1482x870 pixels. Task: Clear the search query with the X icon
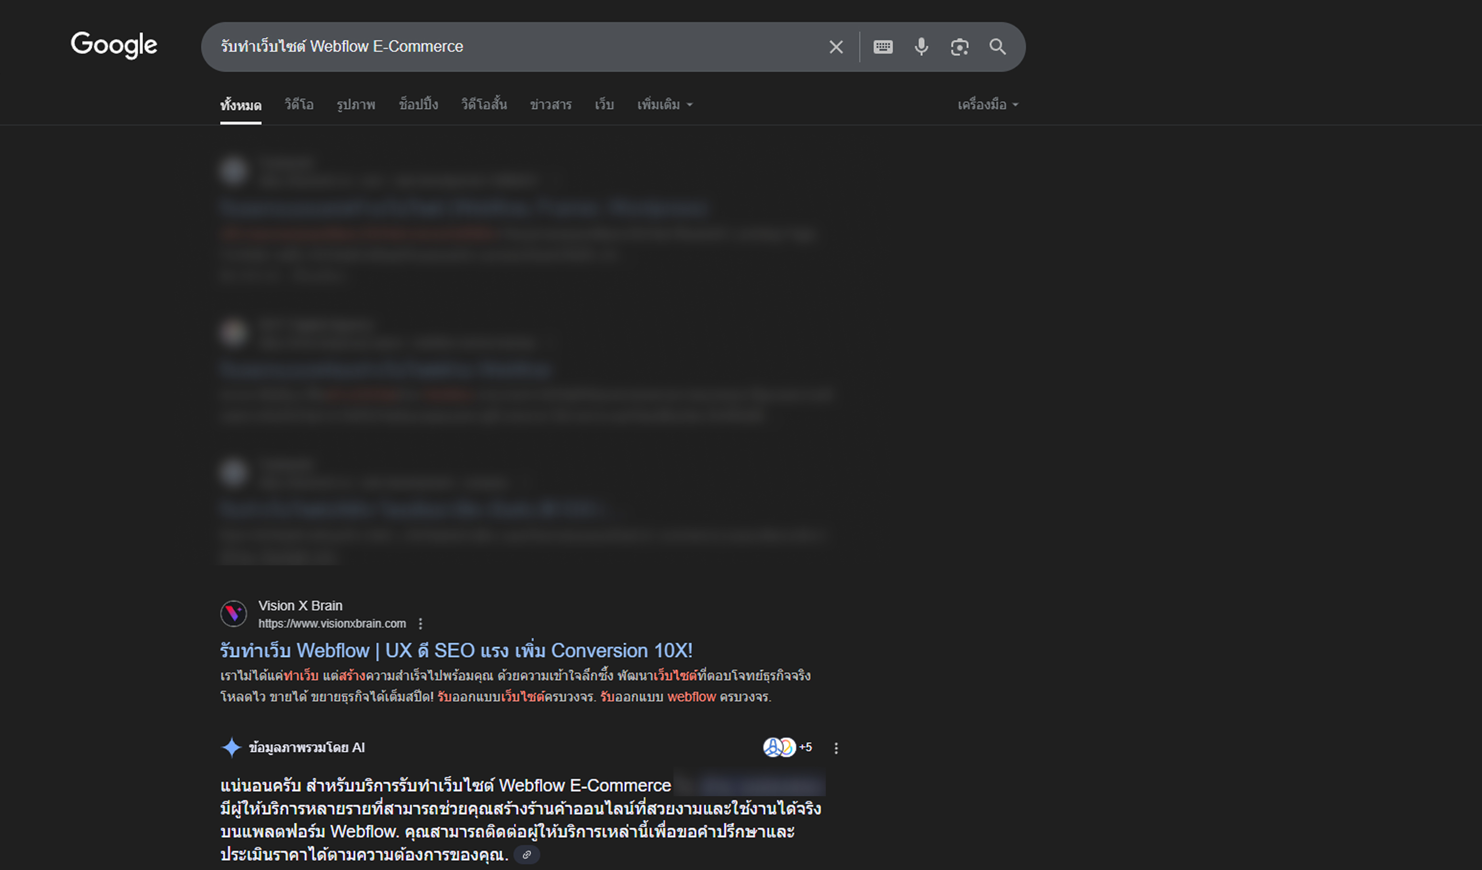(x=836, y=47)
